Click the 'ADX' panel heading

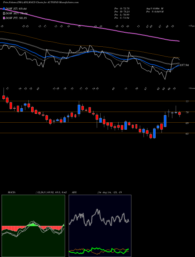pos(74,192)
